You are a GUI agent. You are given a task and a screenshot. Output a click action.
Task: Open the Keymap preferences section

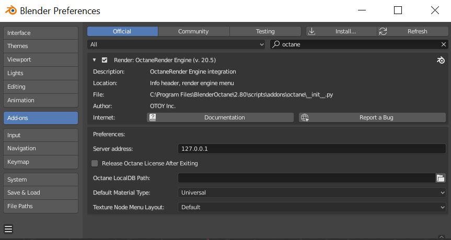(x=41, y=162)
